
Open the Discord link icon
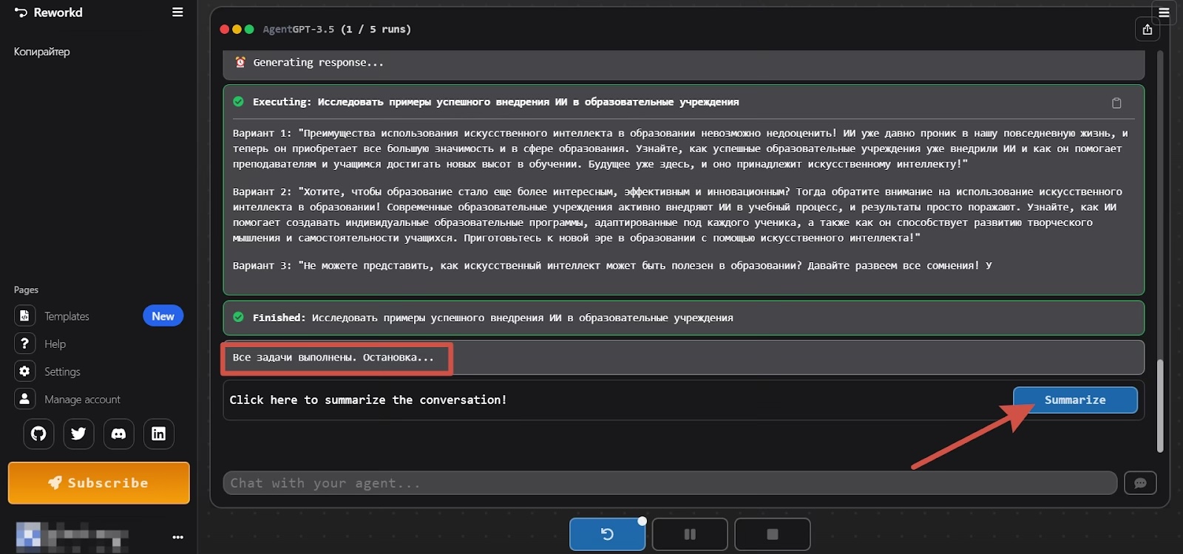[118, 434]
